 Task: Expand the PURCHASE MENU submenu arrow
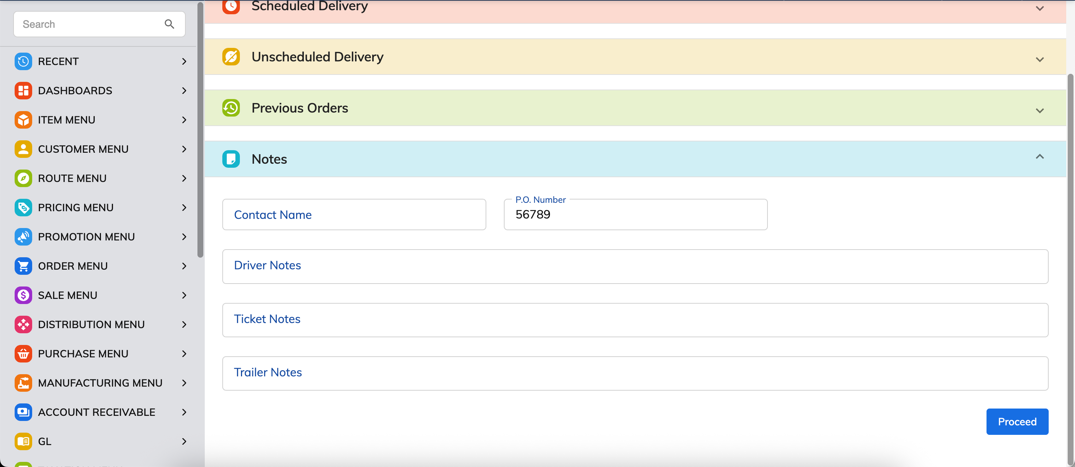click(184, 353)
